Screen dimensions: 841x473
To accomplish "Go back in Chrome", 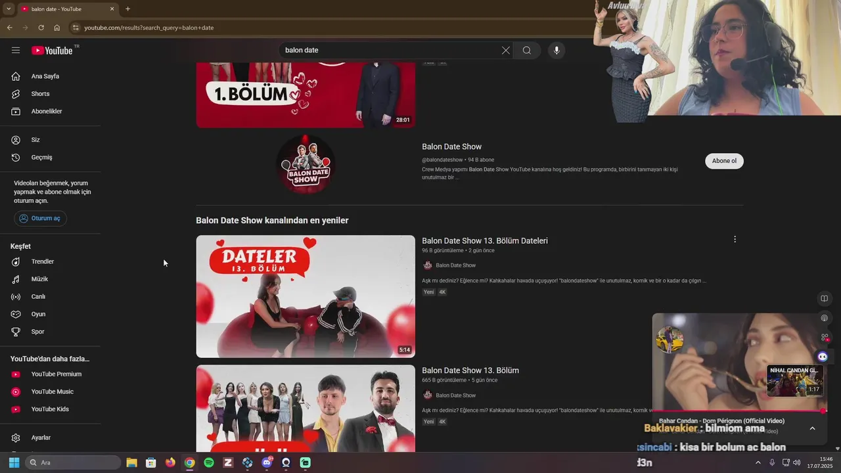I will 9,28.
